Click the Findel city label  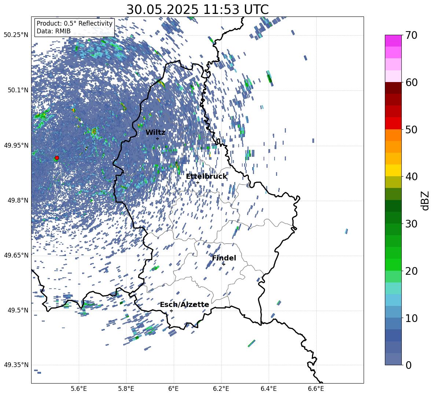tap(224, 258)
